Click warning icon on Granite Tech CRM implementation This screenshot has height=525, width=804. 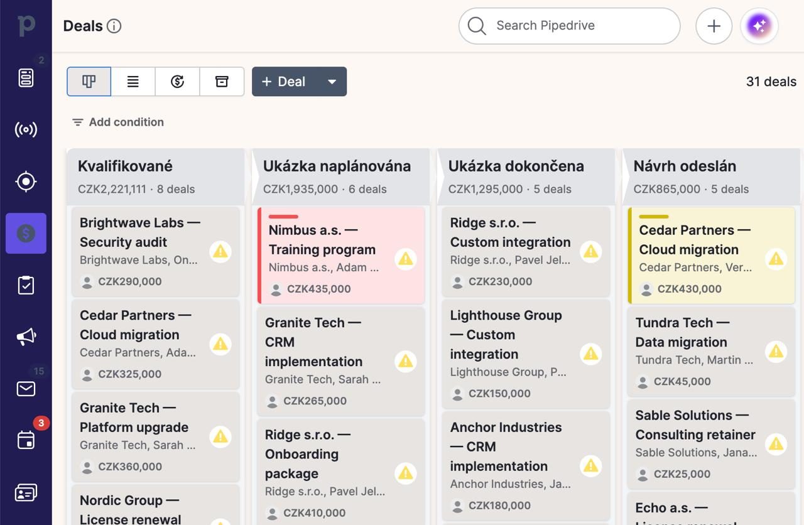406,361
